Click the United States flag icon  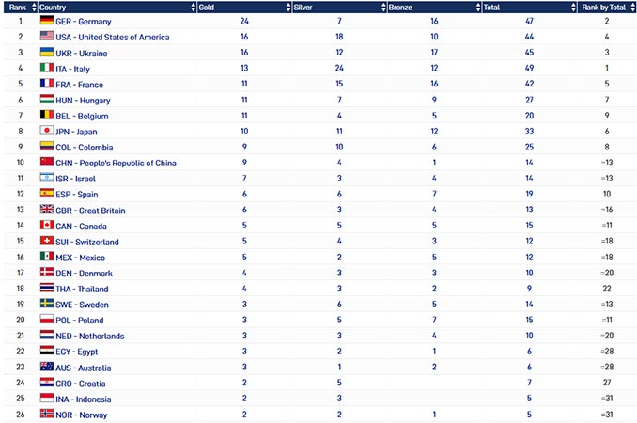click(47, 37)
